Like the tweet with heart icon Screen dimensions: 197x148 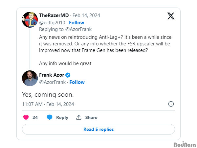(26, 117)
